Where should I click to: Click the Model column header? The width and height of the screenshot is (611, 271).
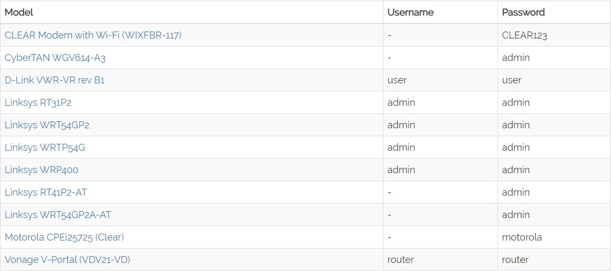pos(19,12)
